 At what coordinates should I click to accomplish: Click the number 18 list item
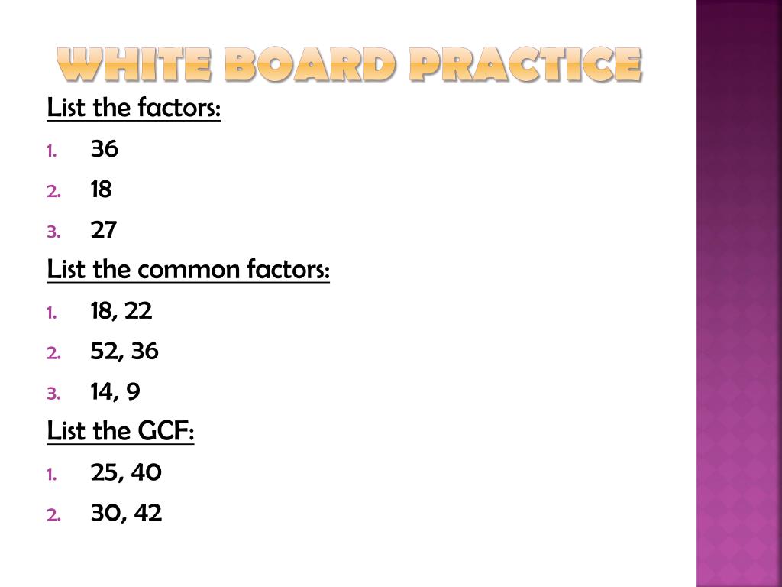102,190
